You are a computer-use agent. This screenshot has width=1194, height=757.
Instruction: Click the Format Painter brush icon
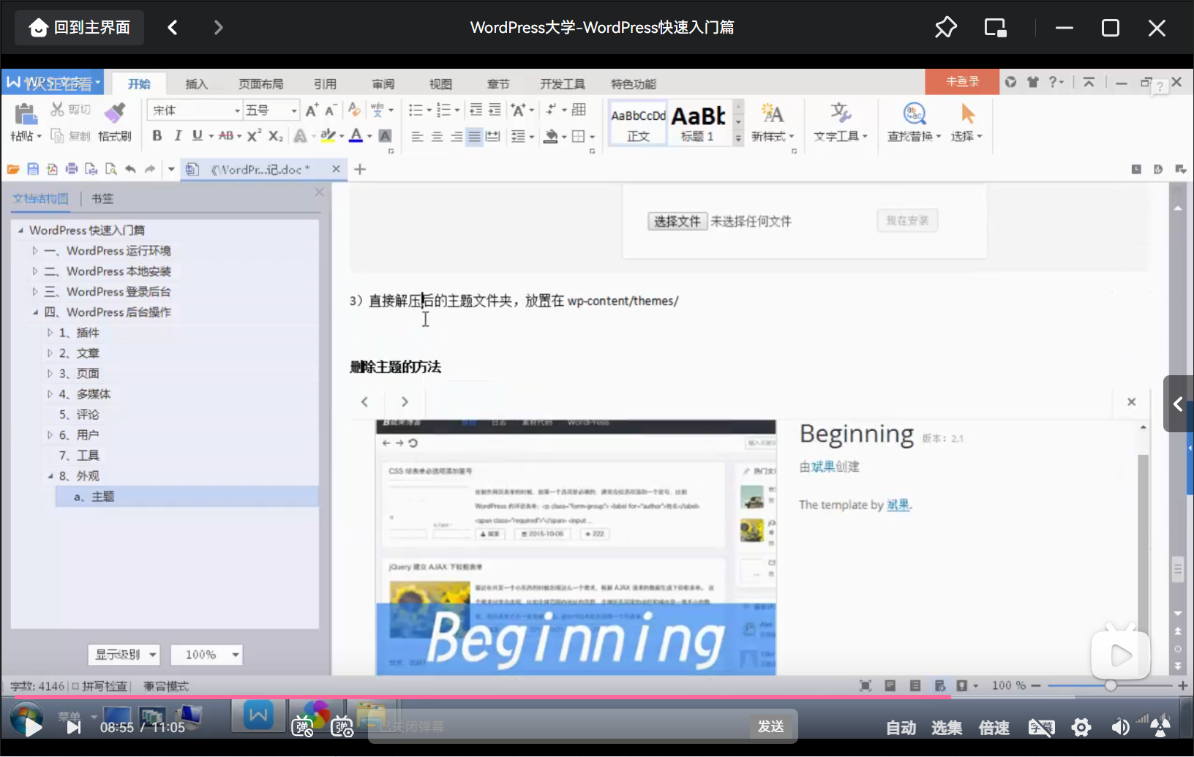pyautogui.click(x=115, y=113)
